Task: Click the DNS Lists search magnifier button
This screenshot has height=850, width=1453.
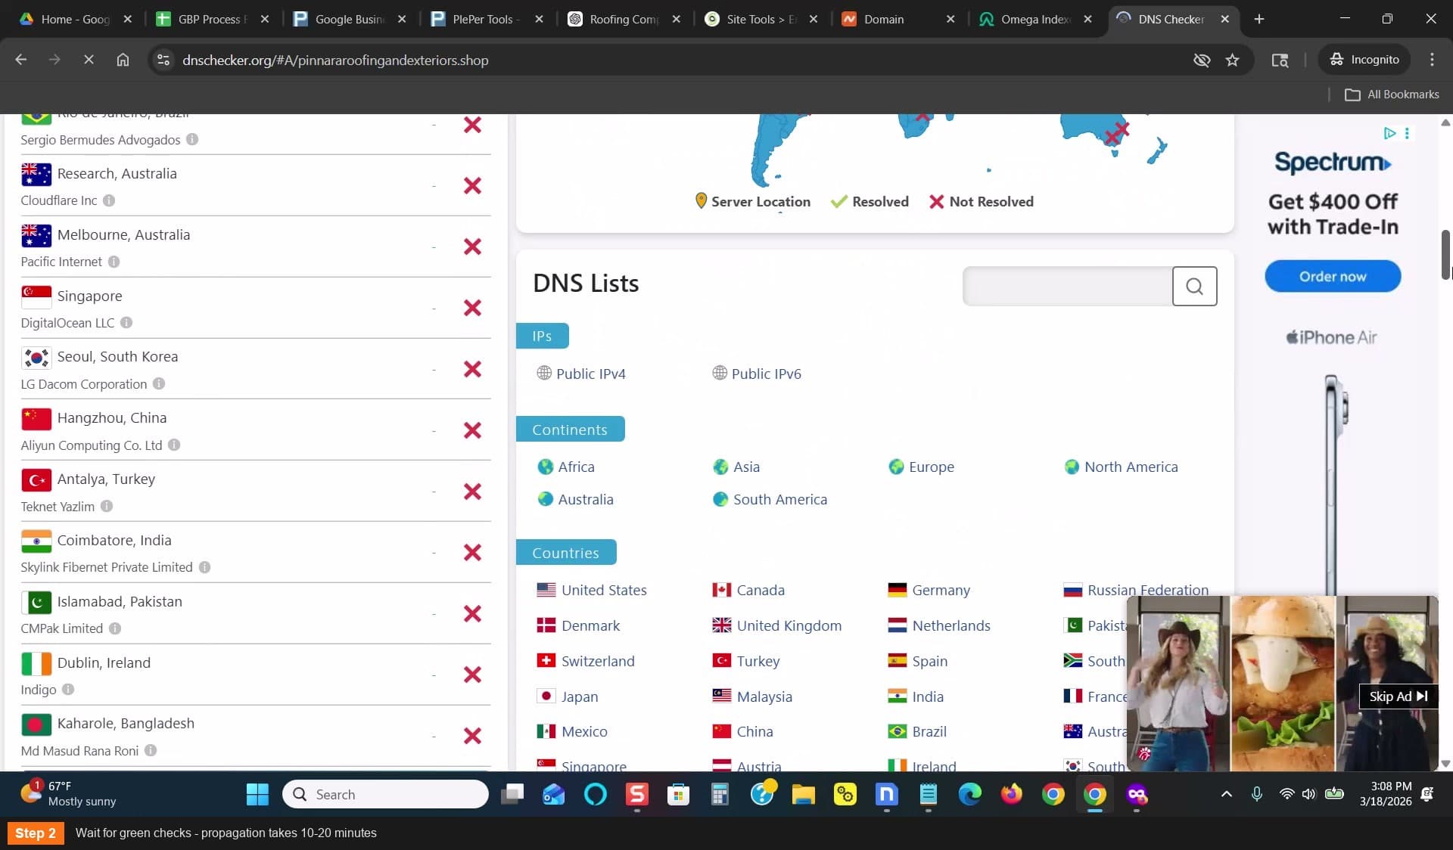Action: coord(1194,286)
